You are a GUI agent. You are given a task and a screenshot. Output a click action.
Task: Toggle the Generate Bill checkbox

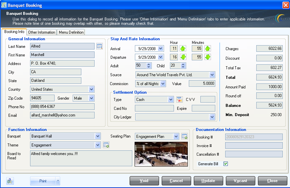click(x=226, y=164)
